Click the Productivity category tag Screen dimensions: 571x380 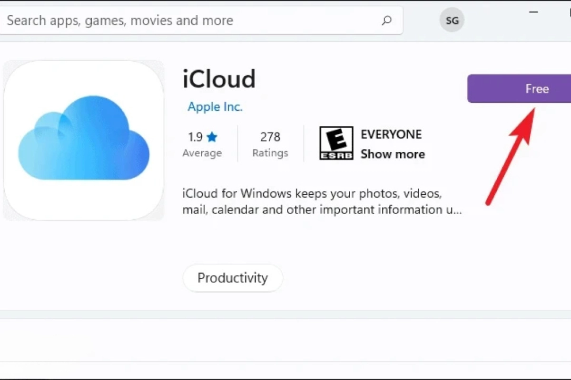tap(232, 278)
